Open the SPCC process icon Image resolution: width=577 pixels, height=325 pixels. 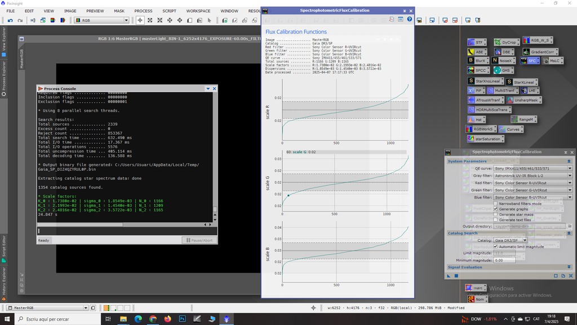point(478,70)
